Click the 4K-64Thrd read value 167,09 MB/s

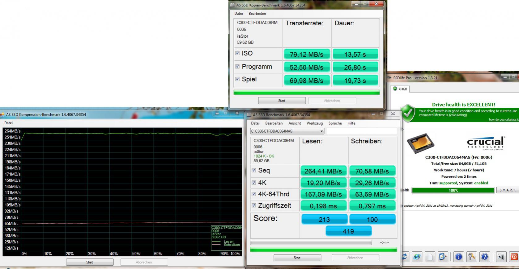pos(323,194)
